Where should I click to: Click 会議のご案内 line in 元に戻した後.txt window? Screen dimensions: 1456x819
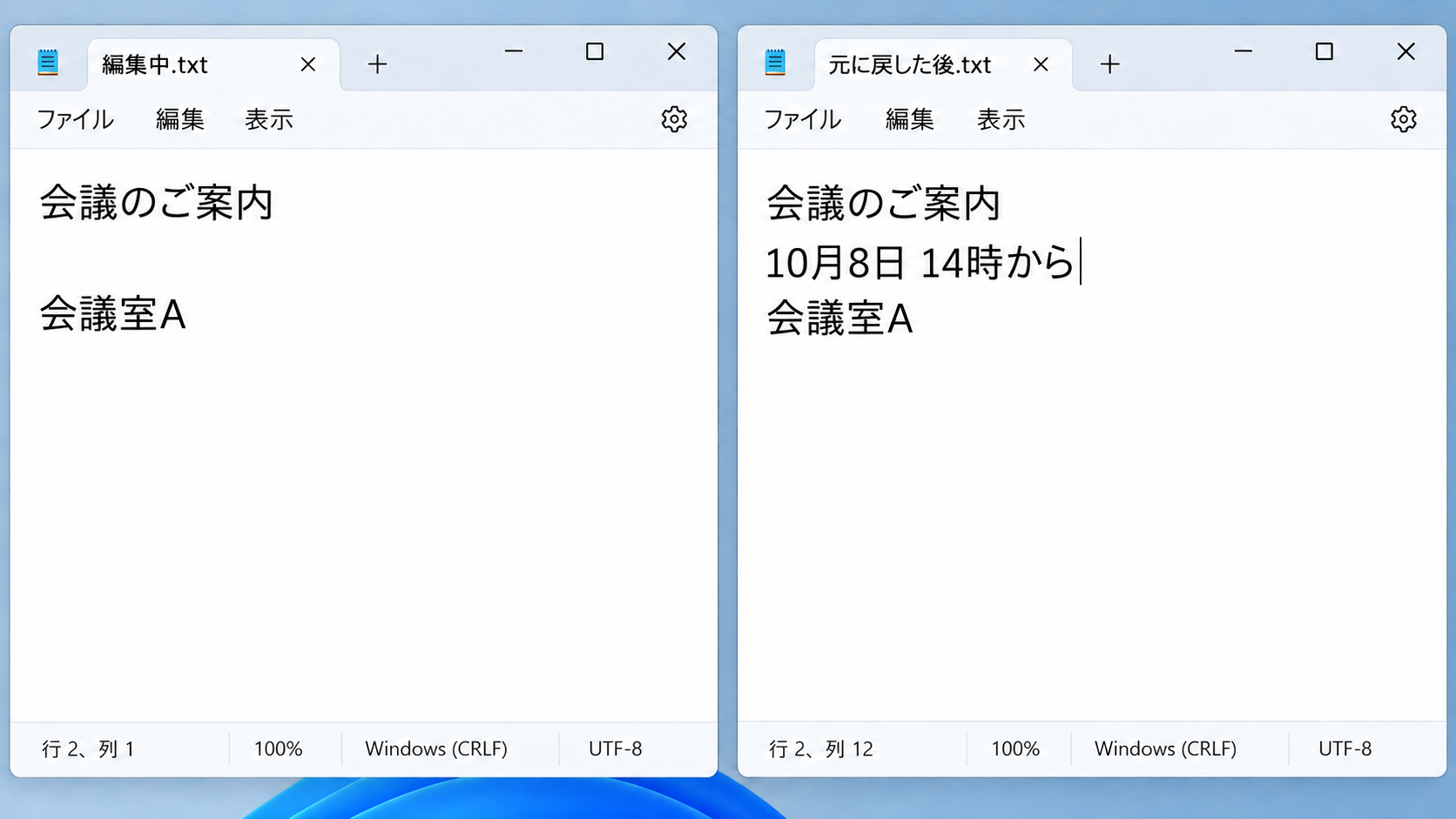point(884,204)
